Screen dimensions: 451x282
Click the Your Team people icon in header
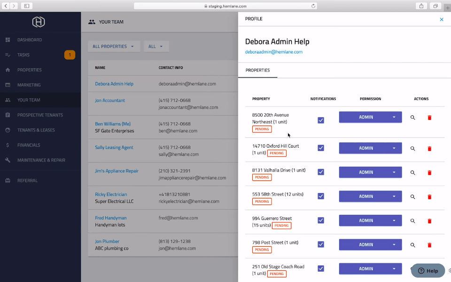[92, 22]
